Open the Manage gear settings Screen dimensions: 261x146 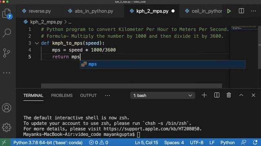[x=7, y=127]
